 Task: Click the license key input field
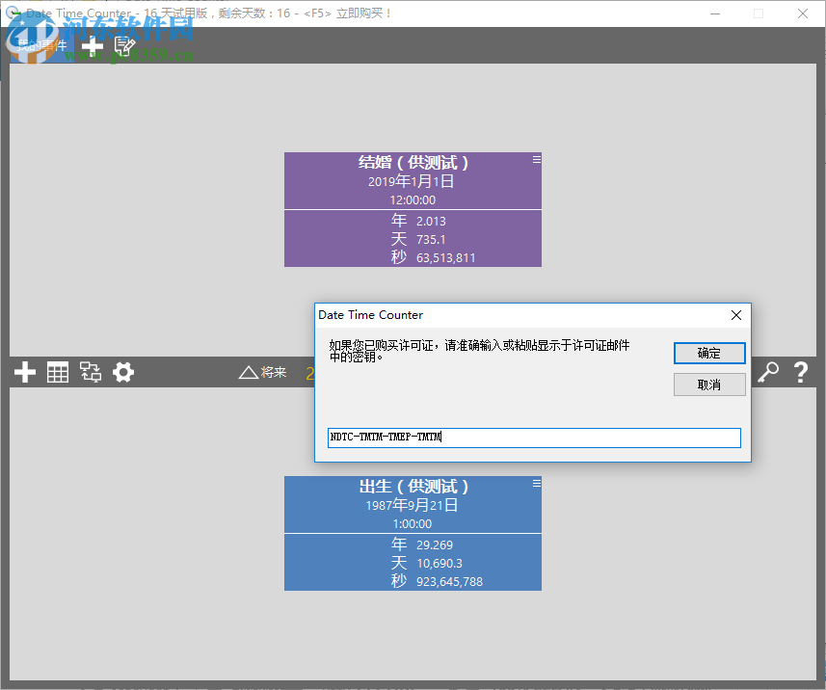click(534, 438)
